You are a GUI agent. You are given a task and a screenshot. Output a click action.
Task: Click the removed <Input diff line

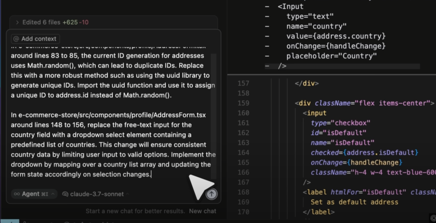291,6
